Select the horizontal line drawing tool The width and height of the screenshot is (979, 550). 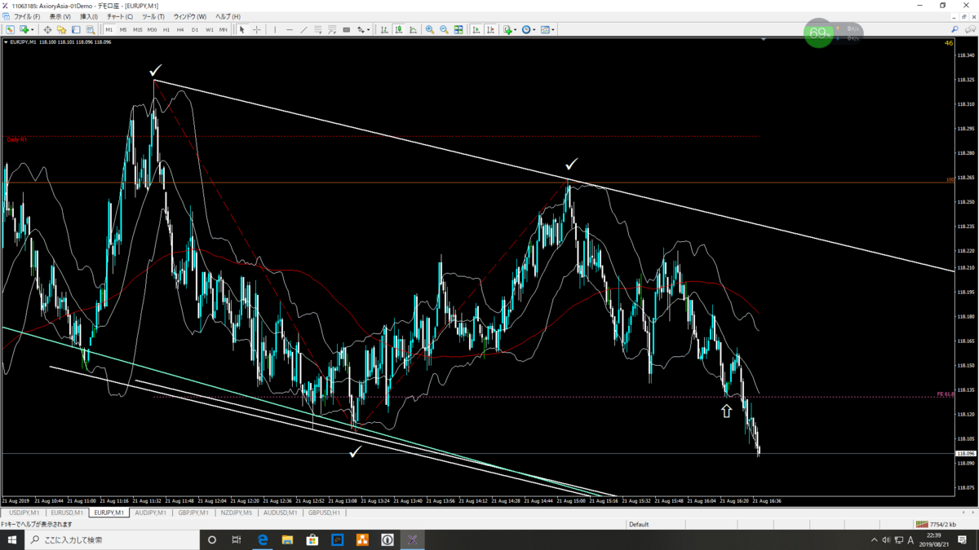pos(290,29)
